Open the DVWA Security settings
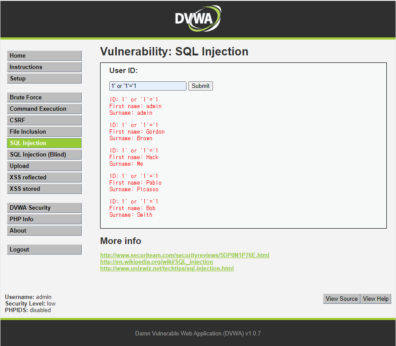Image resolution: width=396 pixels, height=346 pixels. (x=44, y=208)
